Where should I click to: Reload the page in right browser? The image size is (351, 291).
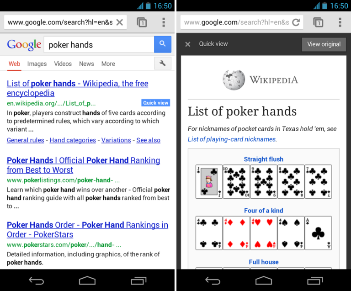pos(296,22)
